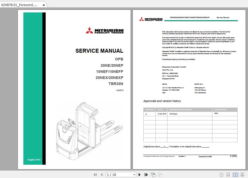Return to the previous view

[x=153, y=175]
